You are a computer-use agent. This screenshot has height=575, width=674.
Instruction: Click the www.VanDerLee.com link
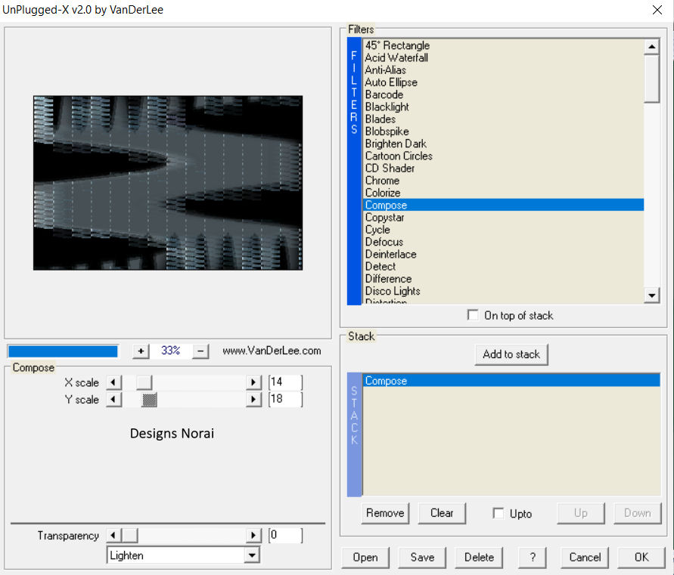[x=272, y=351]
